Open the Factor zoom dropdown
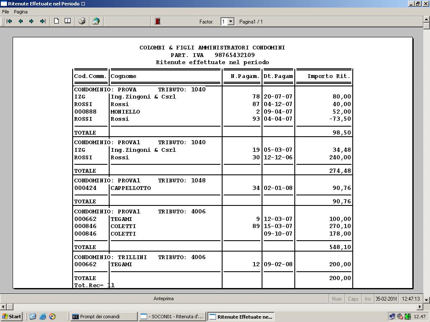This screenshot has height=322, width=430. pyautogui.click(x=231, y=21)
